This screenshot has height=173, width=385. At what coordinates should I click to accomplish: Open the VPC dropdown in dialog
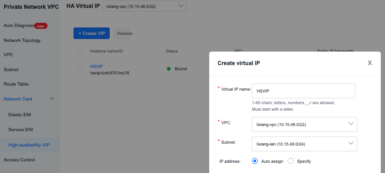click(x=305, y=124)
